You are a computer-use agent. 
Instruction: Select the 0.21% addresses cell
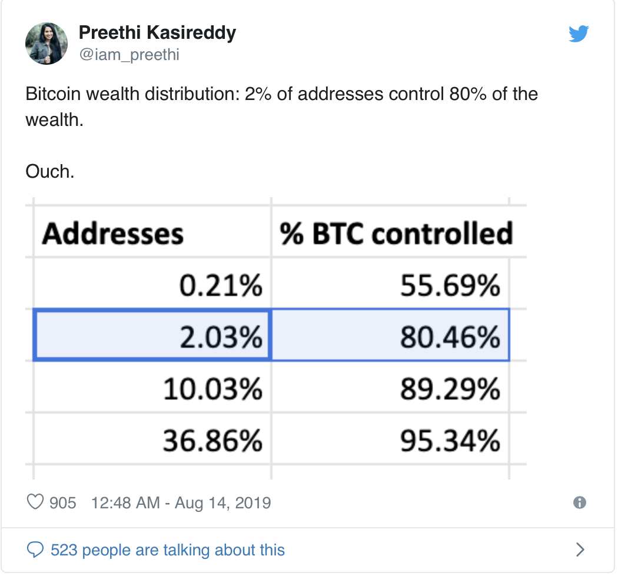[x=152, y=284]
